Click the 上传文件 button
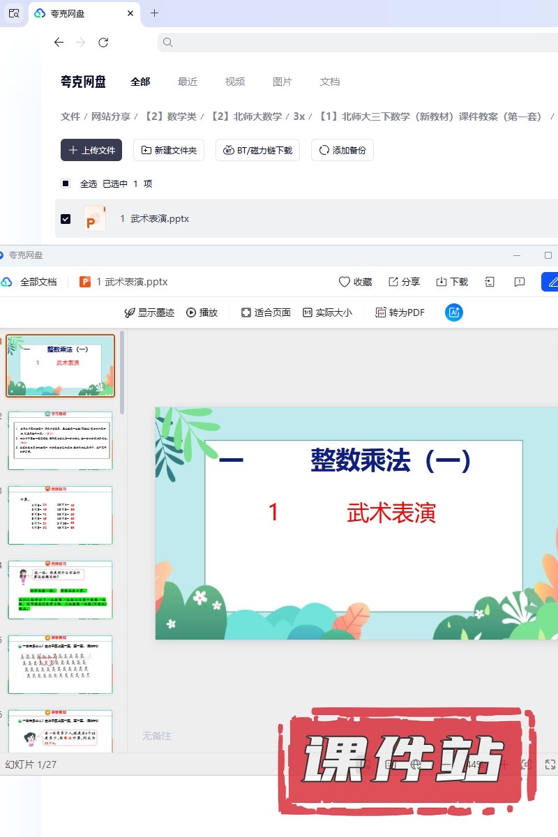Screen dimensions: 558x837 pos(91,150)
